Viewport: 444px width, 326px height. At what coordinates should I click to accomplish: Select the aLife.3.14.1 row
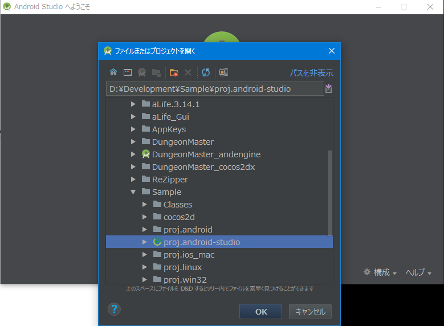(219, 104)
